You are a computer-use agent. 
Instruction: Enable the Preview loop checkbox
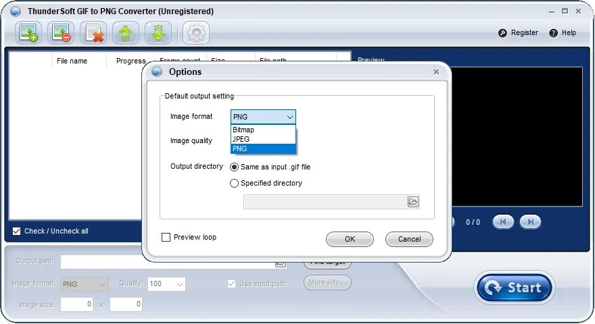[x=166, y=237]
